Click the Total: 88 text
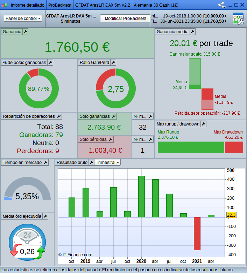 pos(50,127)
